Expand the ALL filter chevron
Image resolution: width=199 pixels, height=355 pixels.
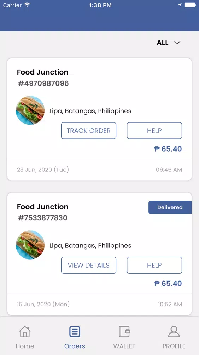click(177, 43)
